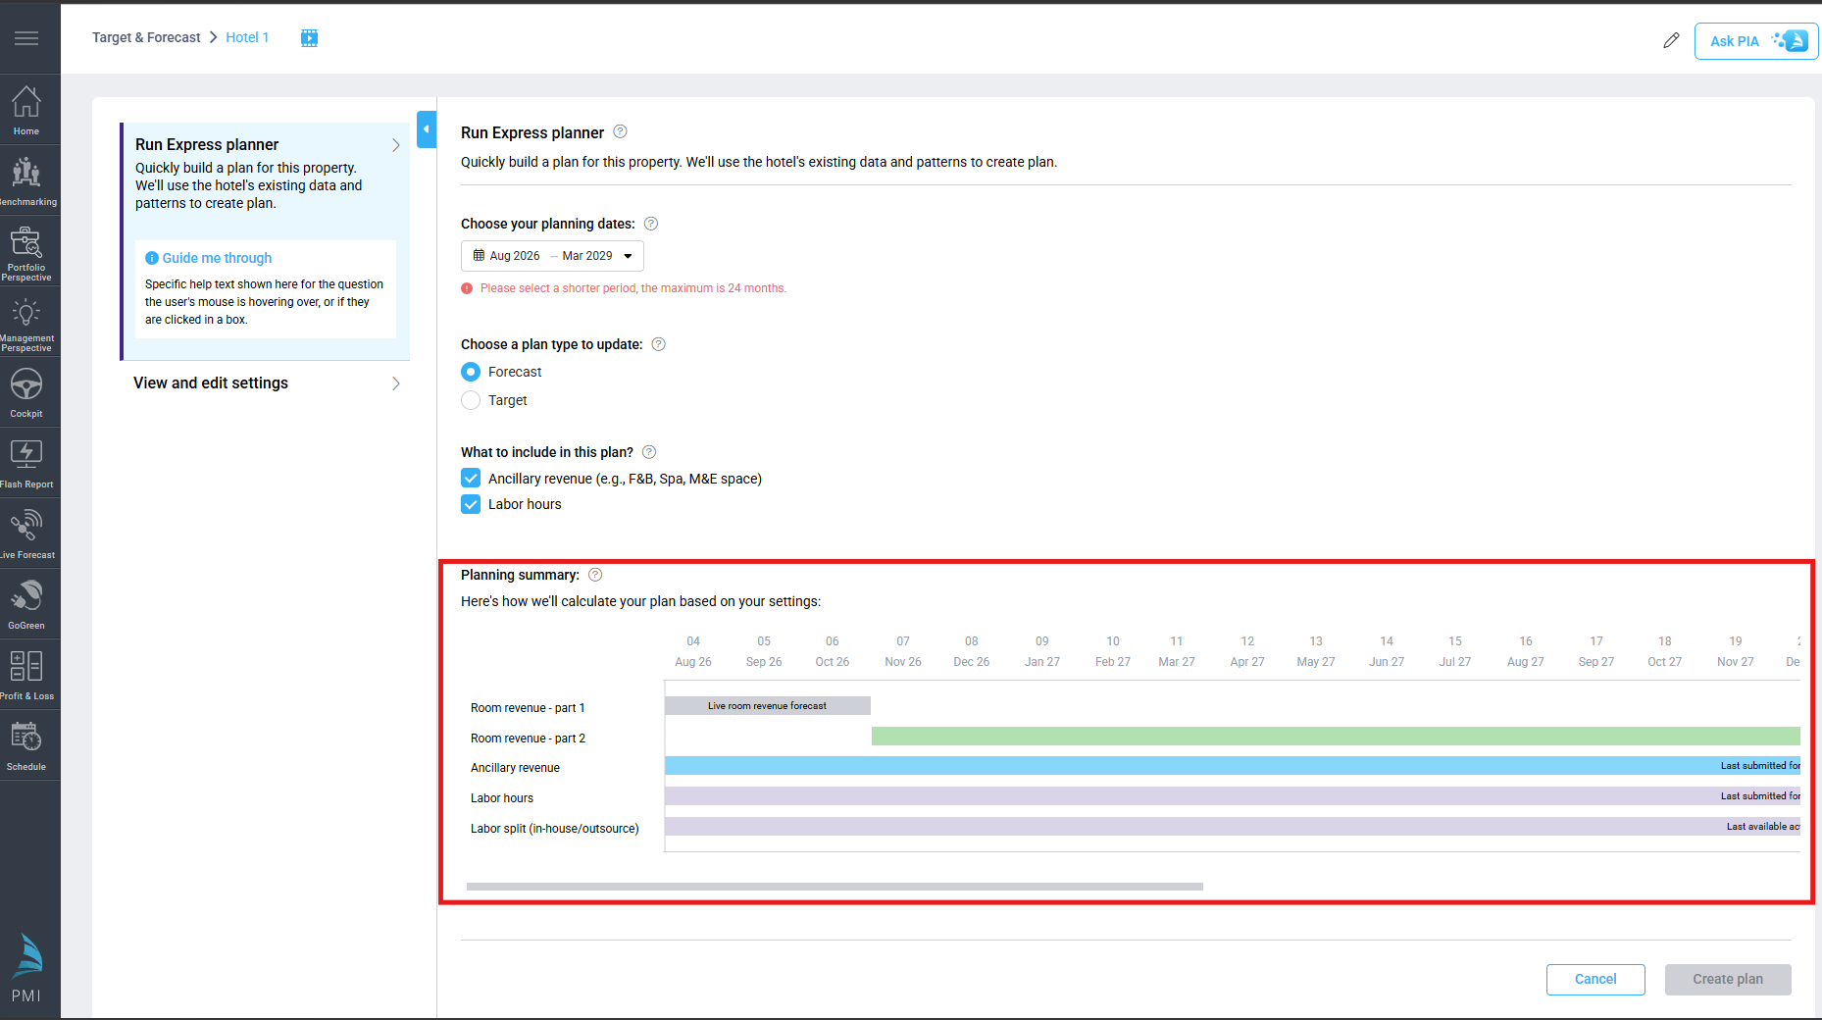Open the hamburger menu
This screenshot has height=1020, width=1822.
[26, 37]
